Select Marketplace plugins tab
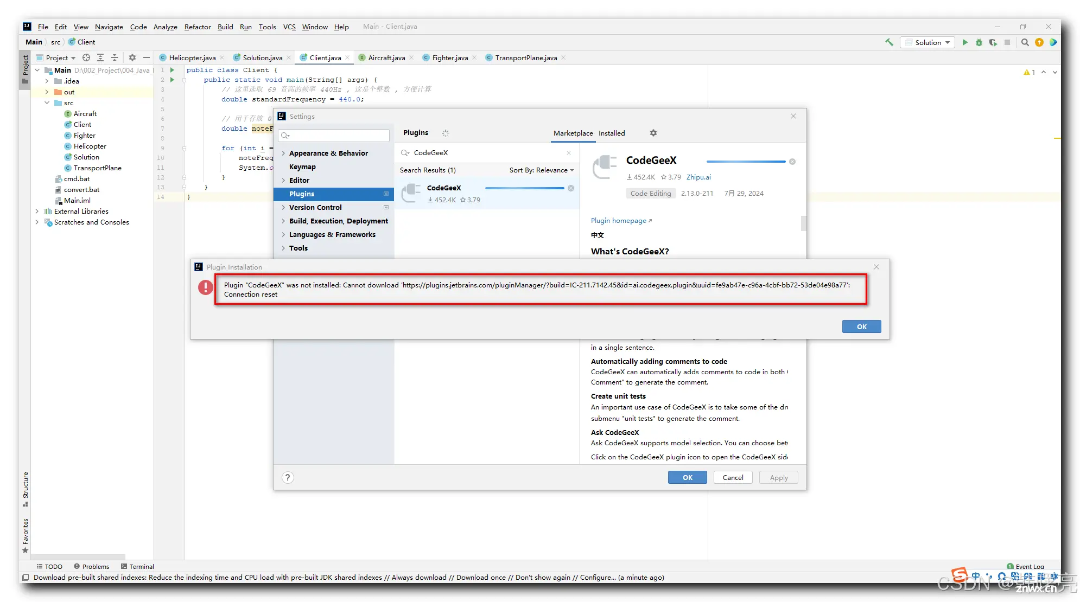 [x=573, y=133]
